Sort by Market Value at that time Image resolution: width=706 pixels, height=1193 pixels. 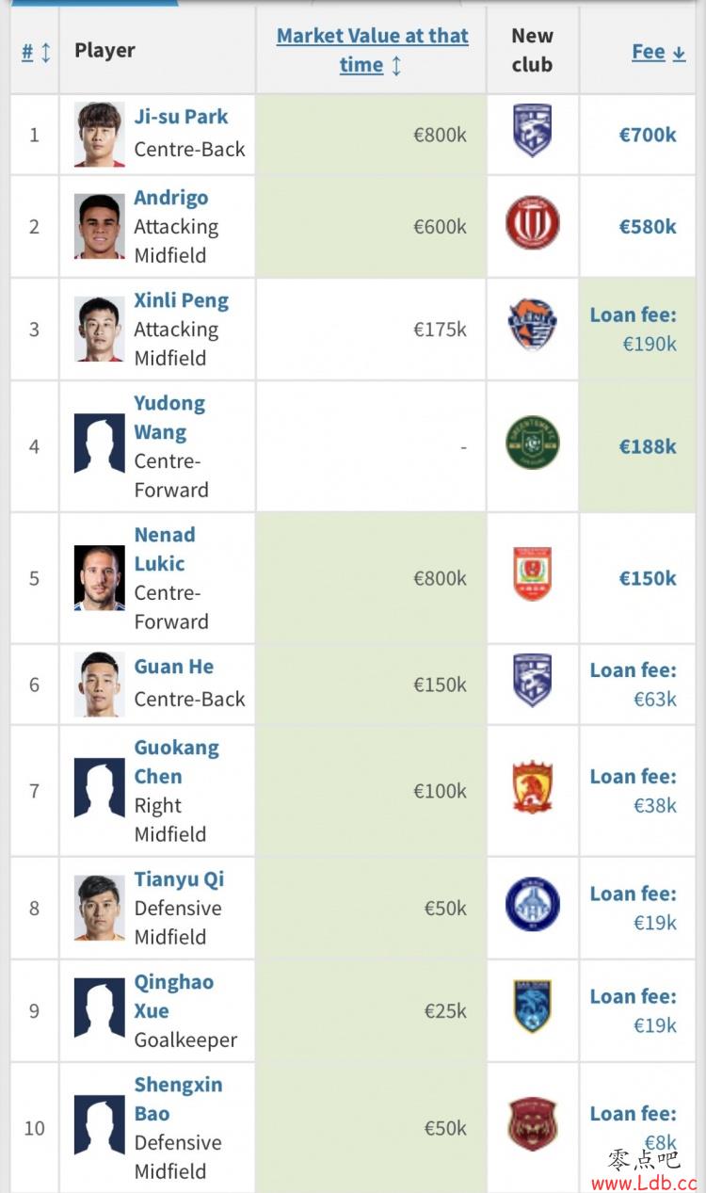(372, 50)
